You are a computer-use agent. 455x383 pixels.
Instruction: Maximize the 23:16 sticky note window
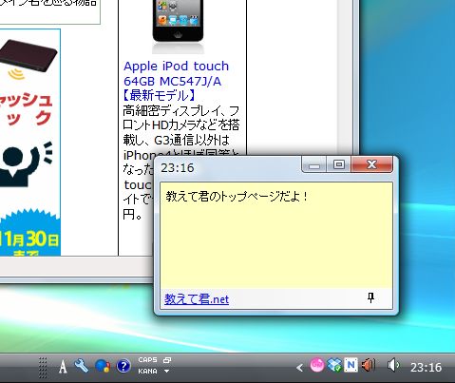(338, 164)
